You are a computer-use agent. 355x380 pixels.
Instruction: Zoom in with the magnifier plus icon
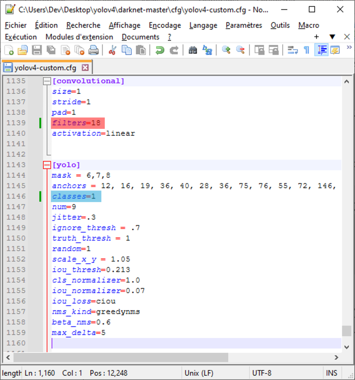point(226,50)
